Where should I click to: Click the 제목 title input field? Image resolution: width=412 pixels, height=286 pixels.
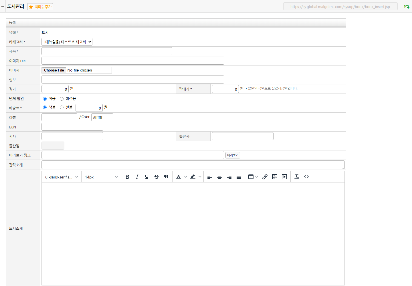[107, 51]
